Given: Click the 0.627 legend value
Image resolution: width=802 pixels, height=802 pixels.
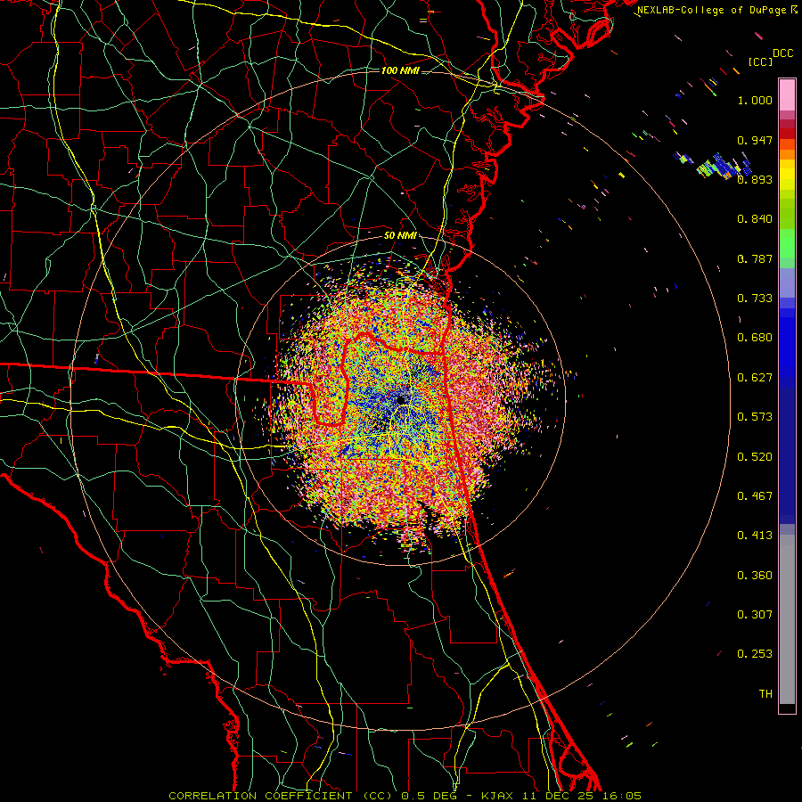Looking at the screenshot, I should click(755, 378).
